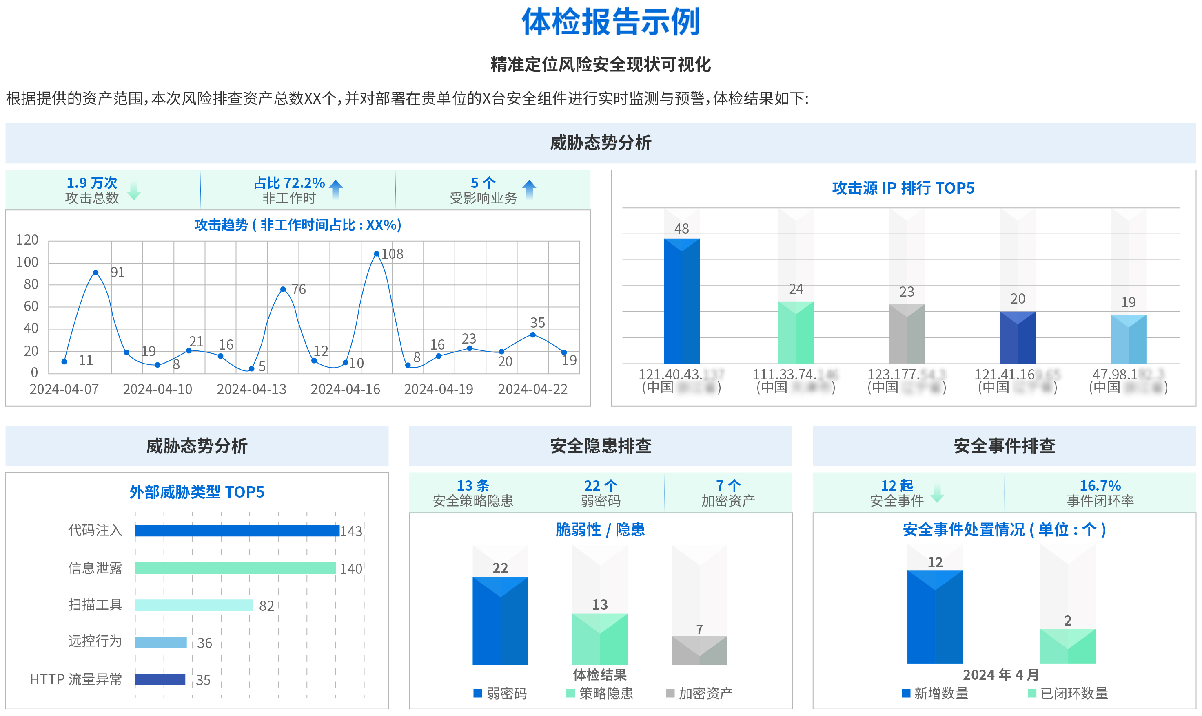The width and height of the screenshot is (1202, 716).
Task: Click the 安全事件处置情况 chart title
Action: 1005,530
